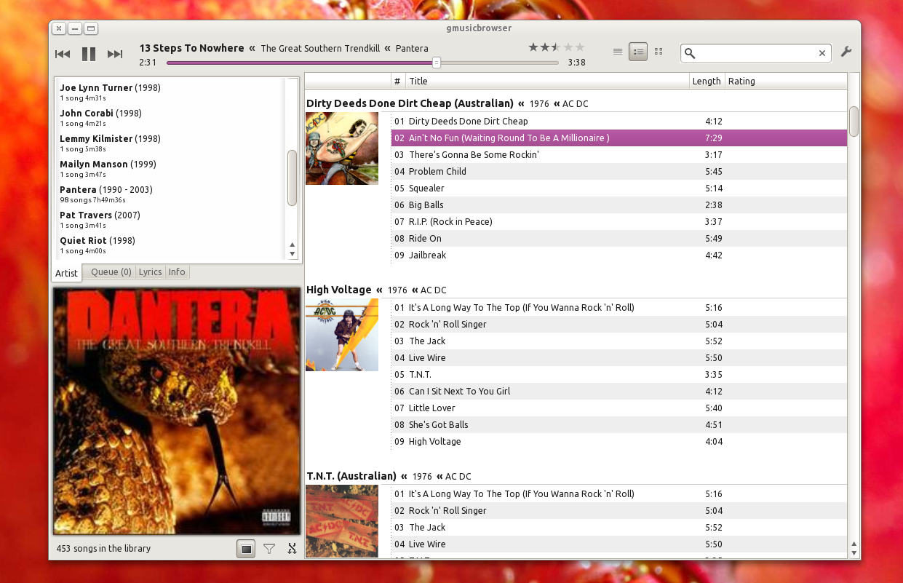Pause the current song
Viewport: 903px width, 583px height.
coord(89,54)
